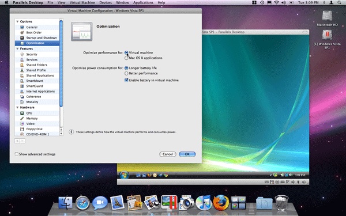Click the sidebar scrollbar thumb

click(61, 64)
